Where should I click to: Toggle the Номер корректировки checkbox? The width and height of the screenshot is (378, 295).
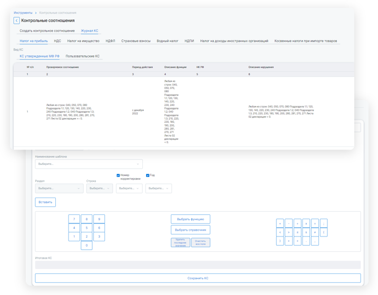[x=118, y=175]
